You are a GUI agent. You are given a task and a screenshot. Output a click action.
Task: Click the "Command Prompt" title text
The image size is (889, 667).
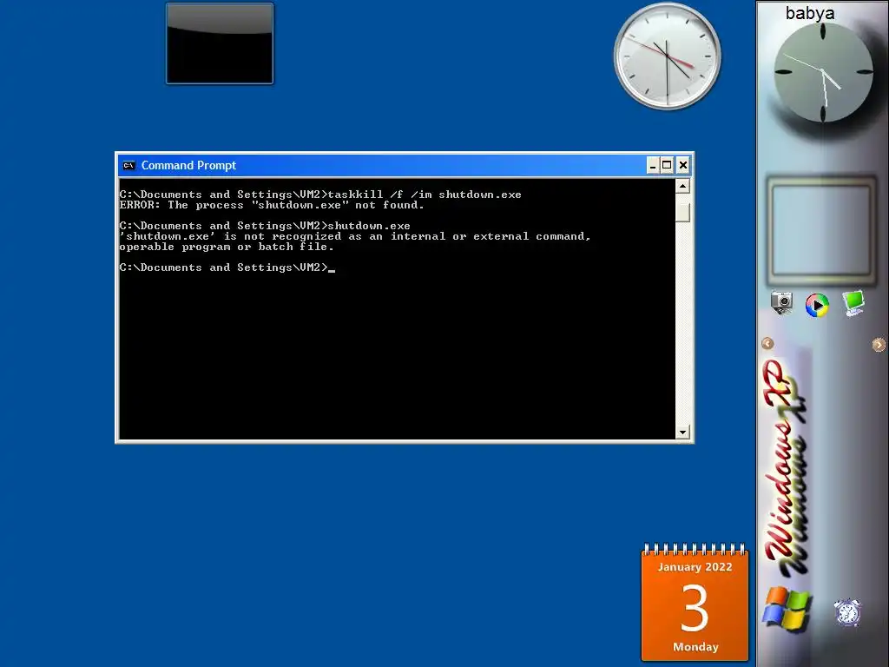[x=188, y=166]
